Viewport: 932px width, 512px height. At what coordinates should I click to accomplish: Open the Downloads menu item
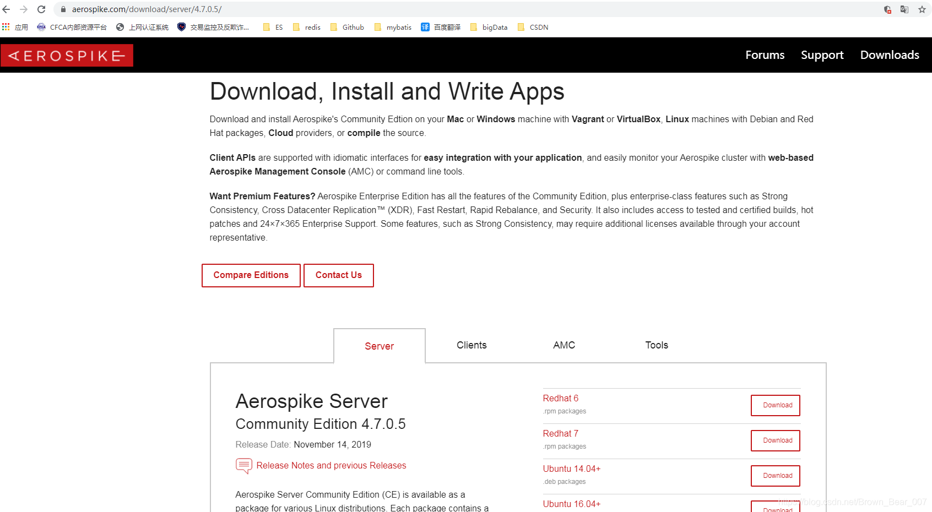coord(890,55)
